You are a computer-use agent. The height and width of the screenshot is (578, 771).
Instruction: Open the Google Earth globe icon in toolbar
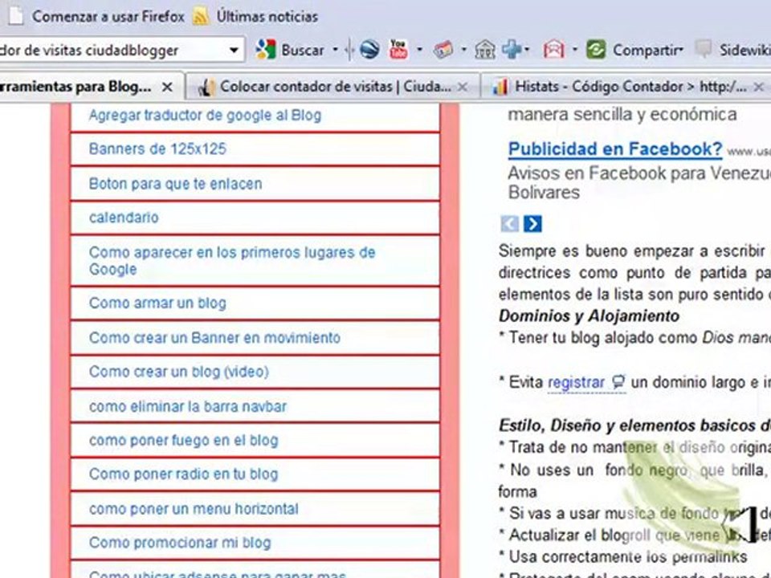tap(369, 50)
